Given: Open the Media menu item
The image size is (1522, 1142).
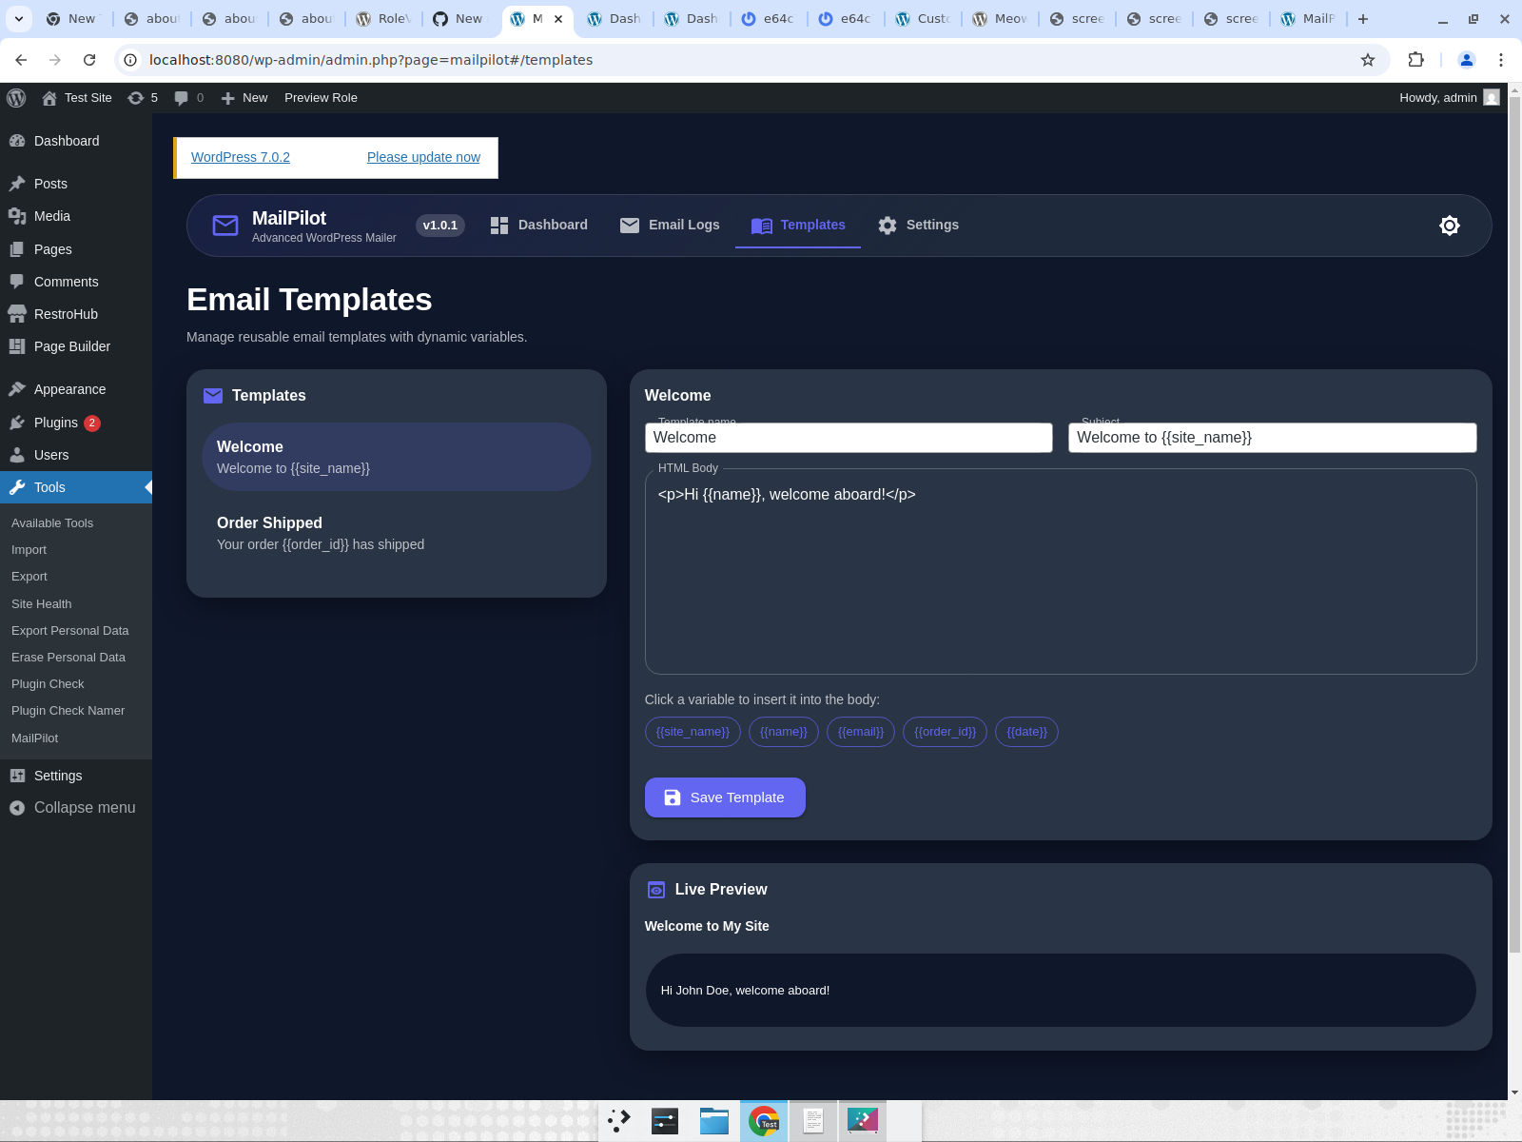Looking at the screenshot, I should (x=76, y=216).
